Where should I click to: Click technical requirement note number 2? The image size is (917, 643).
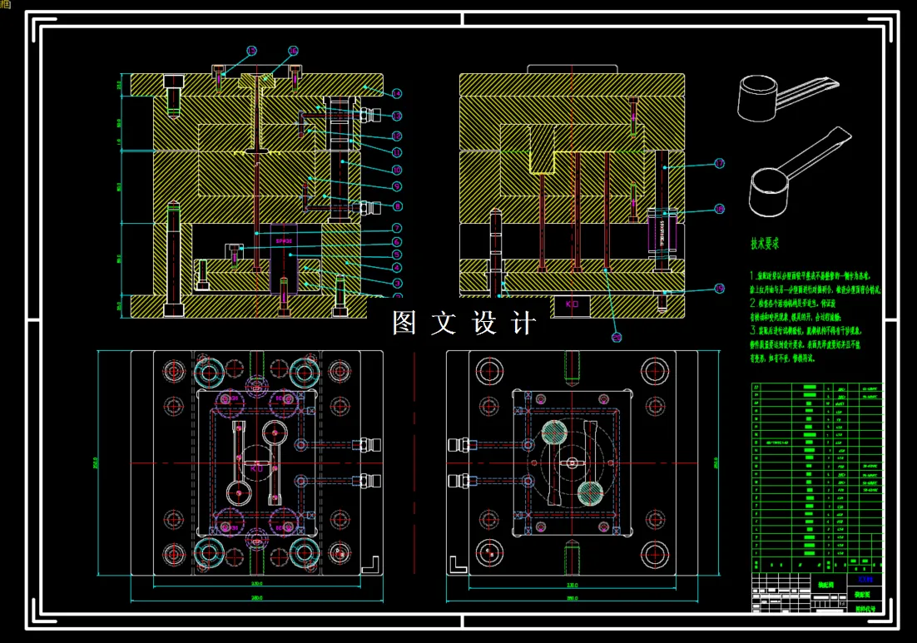pyautogui.click(x=796, y=310)
